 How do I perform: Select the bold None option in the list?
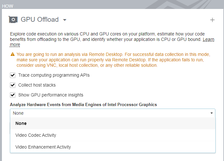click(x=21, y=123)
